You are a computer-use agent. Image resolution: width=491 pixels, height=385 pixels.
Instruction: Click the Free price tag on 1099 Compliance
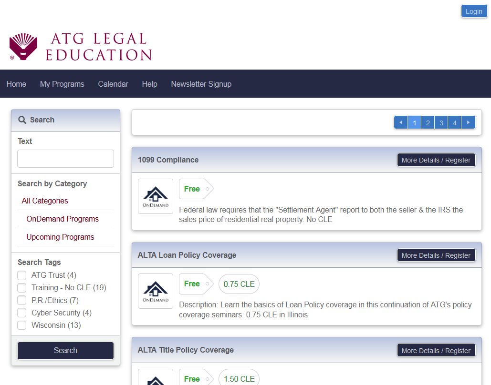tap(193, 189)
